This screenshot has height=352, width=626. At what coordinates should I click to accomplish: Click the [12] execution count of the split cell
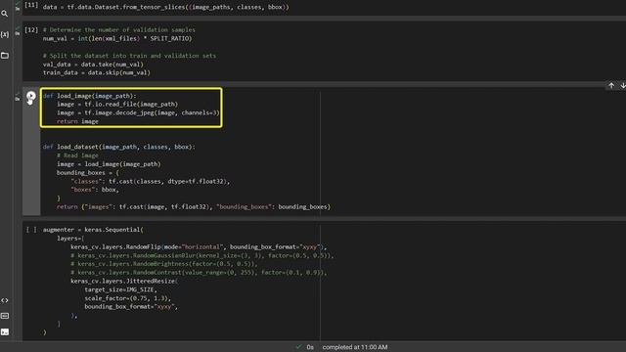coord(31,30)
